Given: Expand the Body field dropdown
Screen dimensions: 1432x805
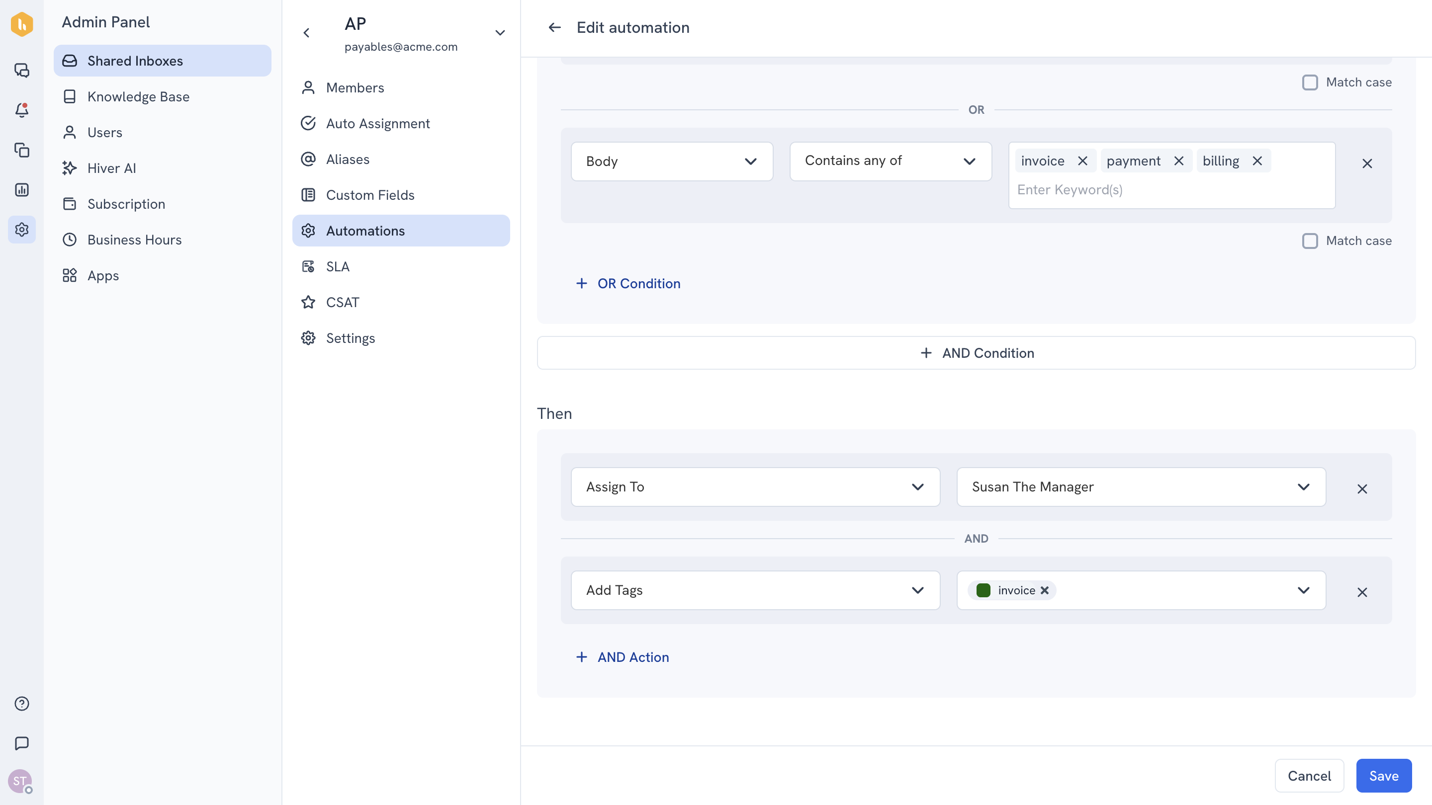Looking at the screenshot, I should click(672, 161).
